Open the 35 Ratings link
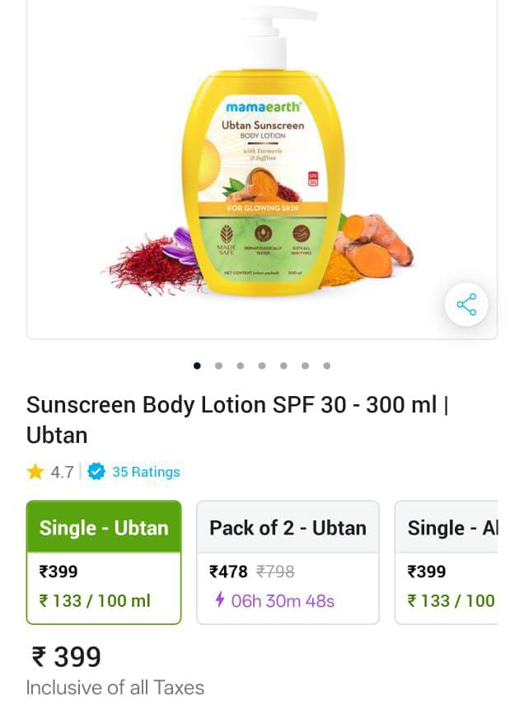Screen dimensions: 524x704 tap(146, 472)
